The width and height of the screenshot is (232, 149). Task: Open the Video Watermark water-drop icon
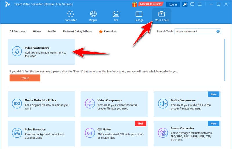pos(17,51)
